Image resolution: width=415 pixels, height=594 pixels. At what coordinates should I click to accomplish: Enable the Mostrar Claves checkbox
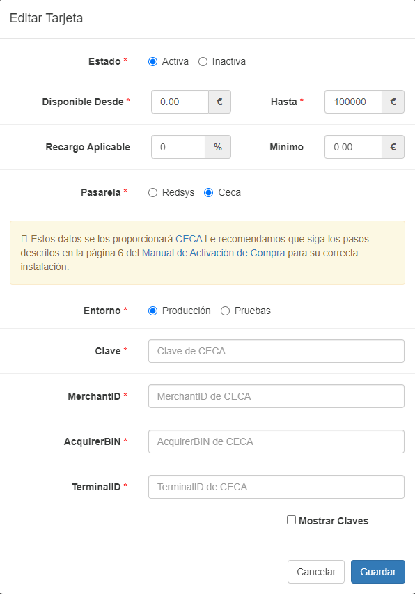tap(292, 520)
